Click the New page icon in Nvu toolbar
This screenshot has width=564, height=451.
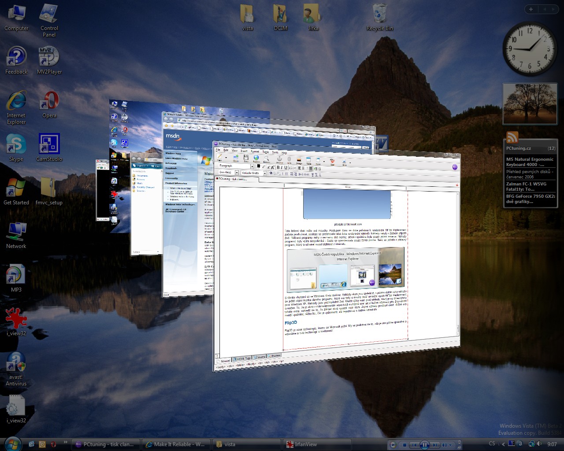(219, 157)
